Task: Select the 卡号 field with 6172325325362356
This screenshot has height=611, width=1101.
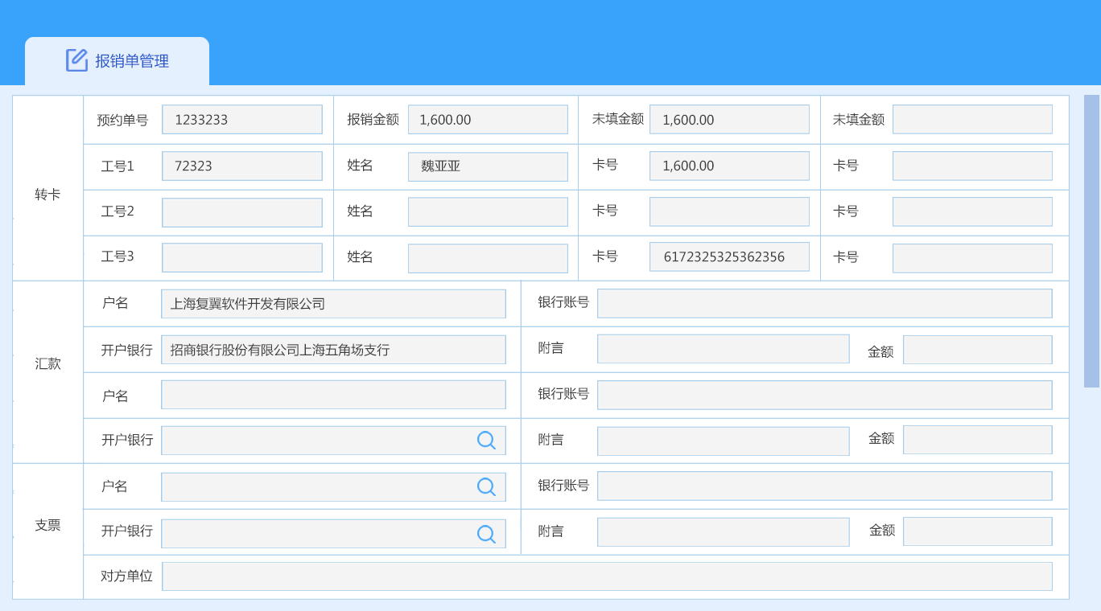Action: click(729, 257)
